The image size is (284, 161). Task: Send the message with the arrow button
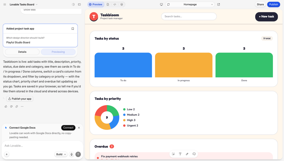coord(78,154)
